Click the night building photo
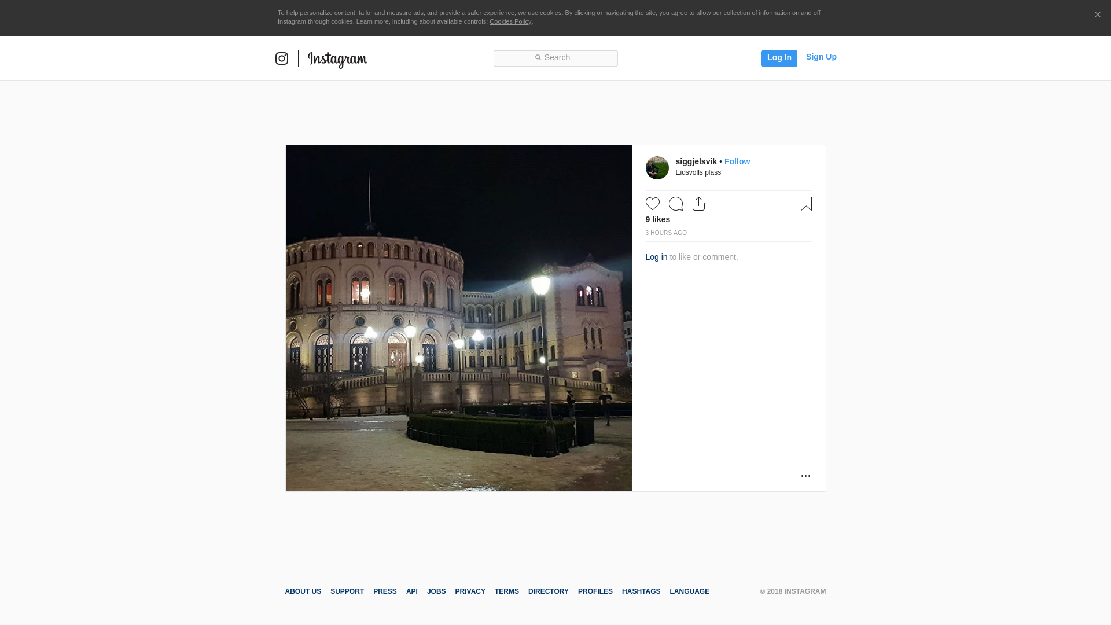This screenshot has height=625, width=1111. coord(458,318)
